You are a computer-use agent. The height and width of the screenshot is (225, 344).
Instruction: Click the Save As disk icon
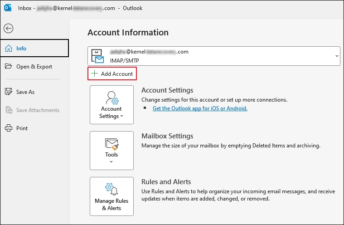click(x=9, y=92)
